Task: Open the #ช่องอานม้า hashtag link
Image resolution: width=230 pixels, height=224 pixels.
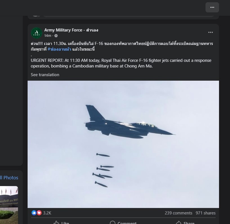Action: pyautogui.click(x=59, y=49)
